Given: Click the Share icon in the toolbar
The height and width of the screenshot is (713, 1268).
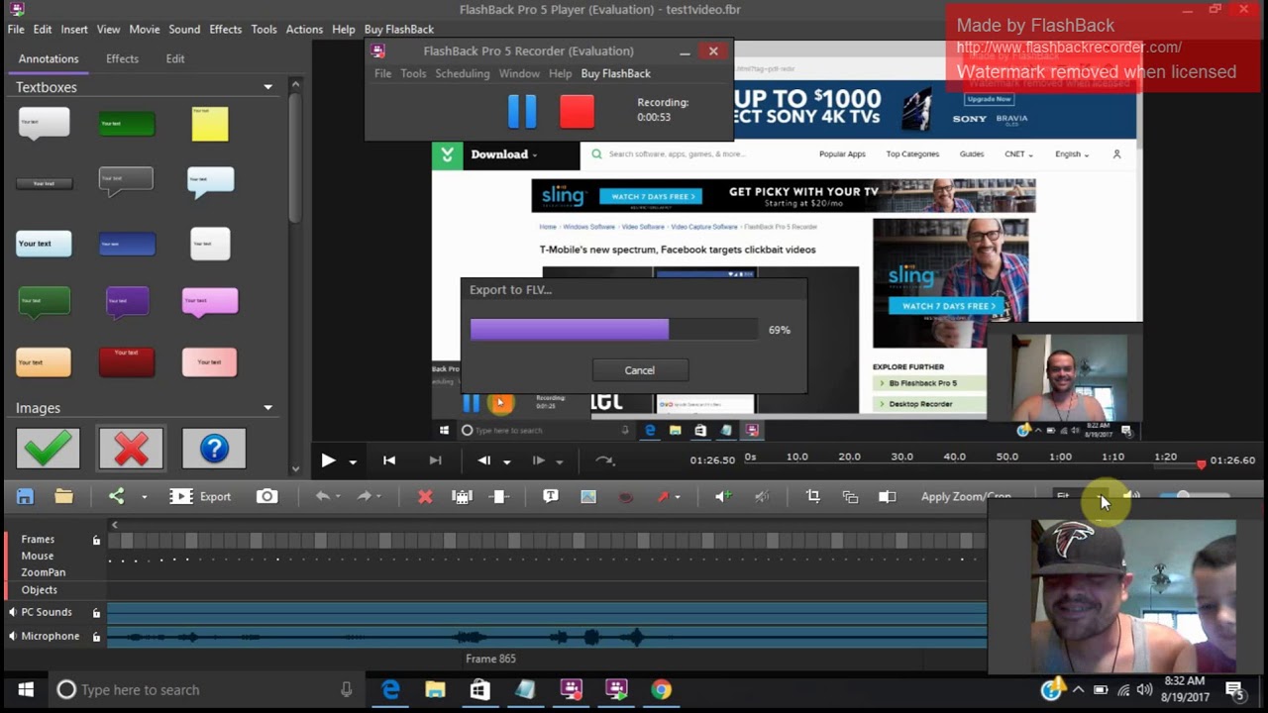Looking at the screenshot, I should pos(117,496).
